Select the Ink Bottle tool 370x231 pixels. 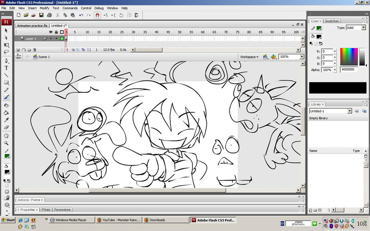coord(6,105)
